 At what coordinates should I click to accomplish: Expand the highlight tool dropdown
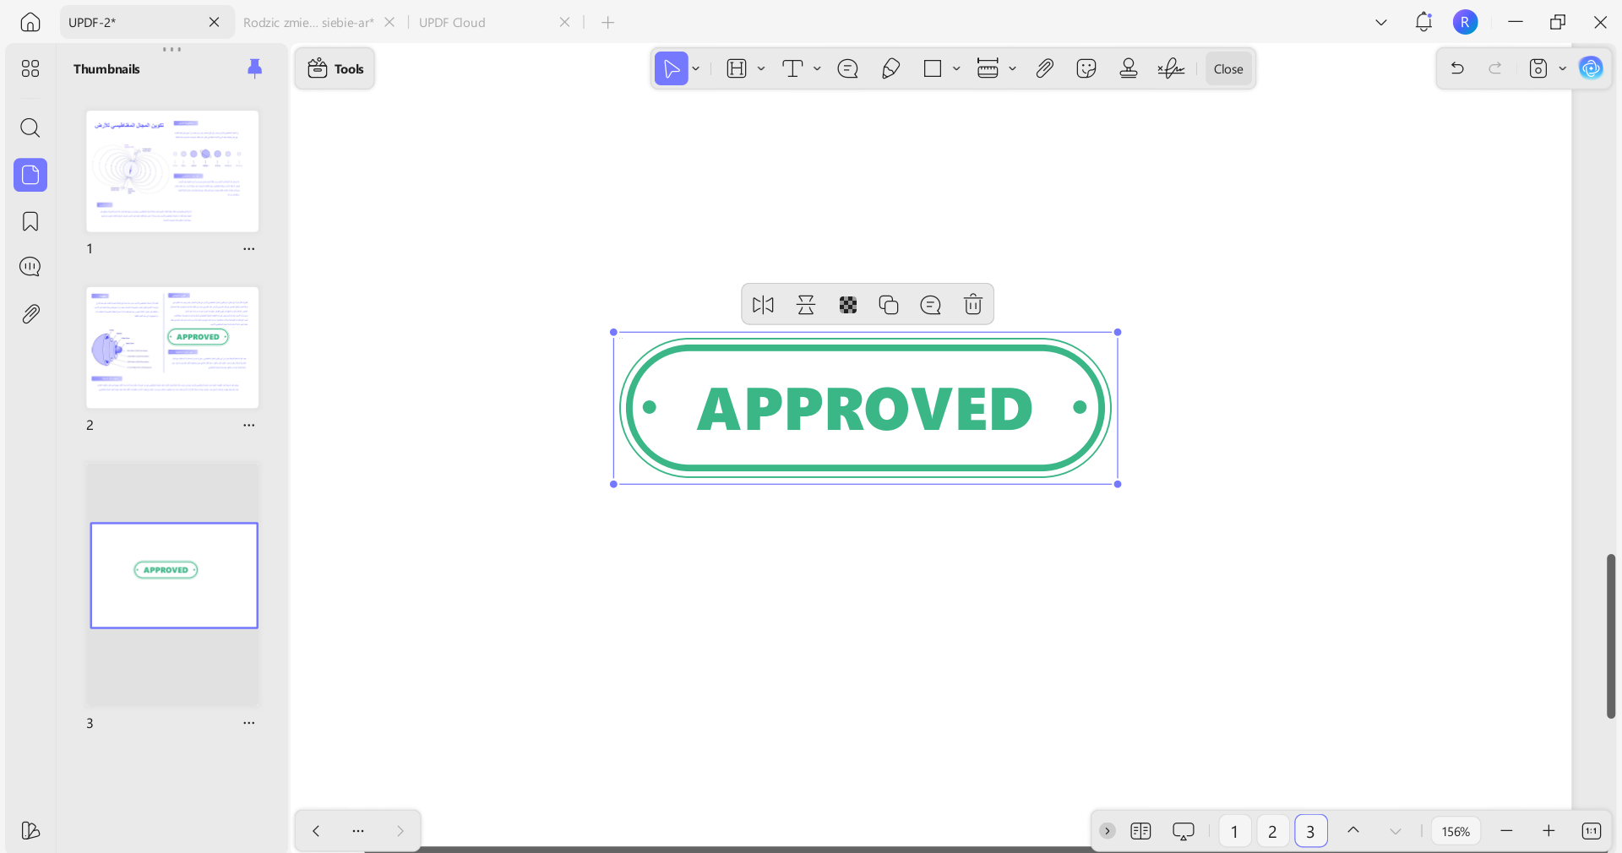pyautogui.click(x=761, y=68)
